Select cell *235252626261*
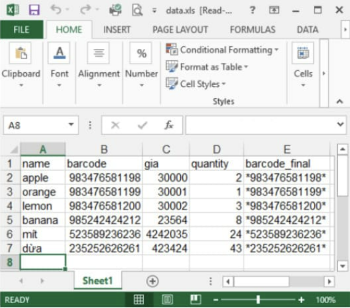This screenshot has width=350, height=308. [x=287, y=248]
